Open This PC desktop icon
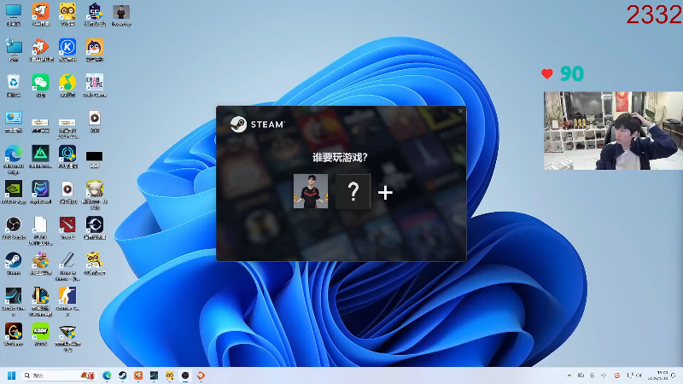The width and height of the screenshot is (683, 384). click(x=14, y=15)
